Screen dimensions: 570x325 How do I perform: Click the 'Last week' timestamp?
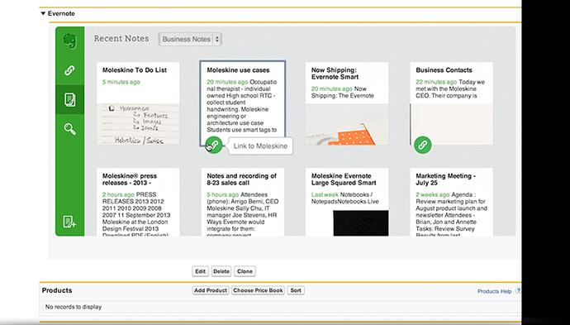[325, 194]
